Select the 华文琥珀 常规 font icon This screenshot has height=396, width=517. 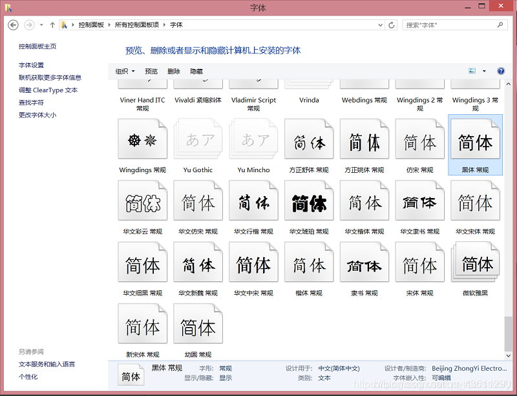click(x=309, y=201)
